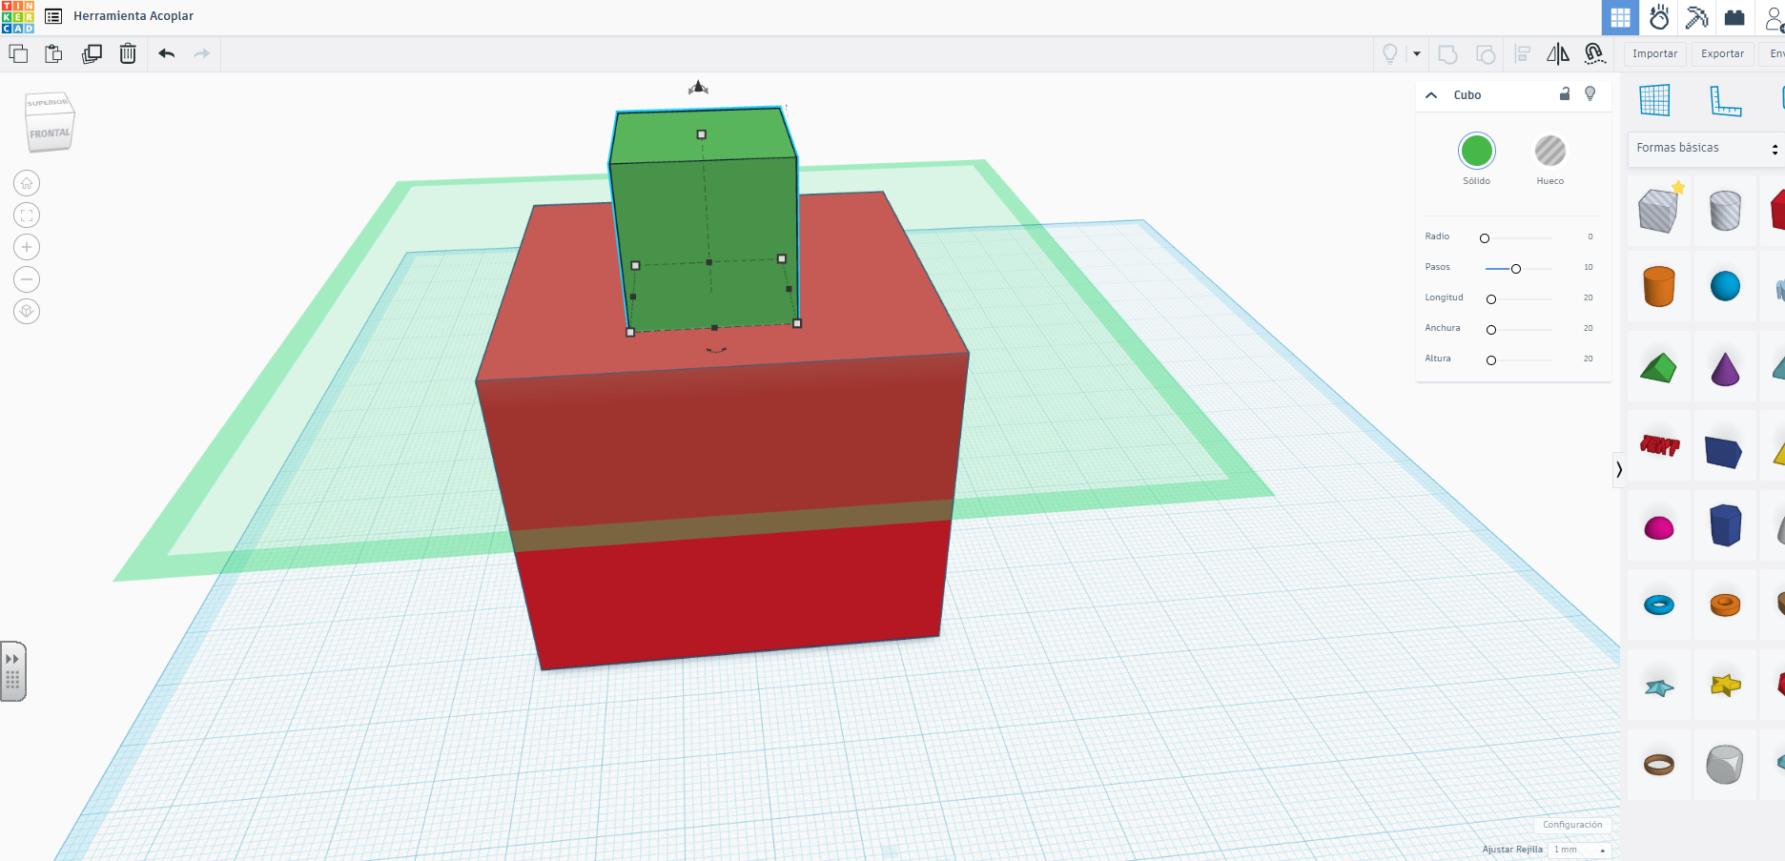Click the undo arrow icon
Screen dimensions: 1785x861
coord(167,54)
